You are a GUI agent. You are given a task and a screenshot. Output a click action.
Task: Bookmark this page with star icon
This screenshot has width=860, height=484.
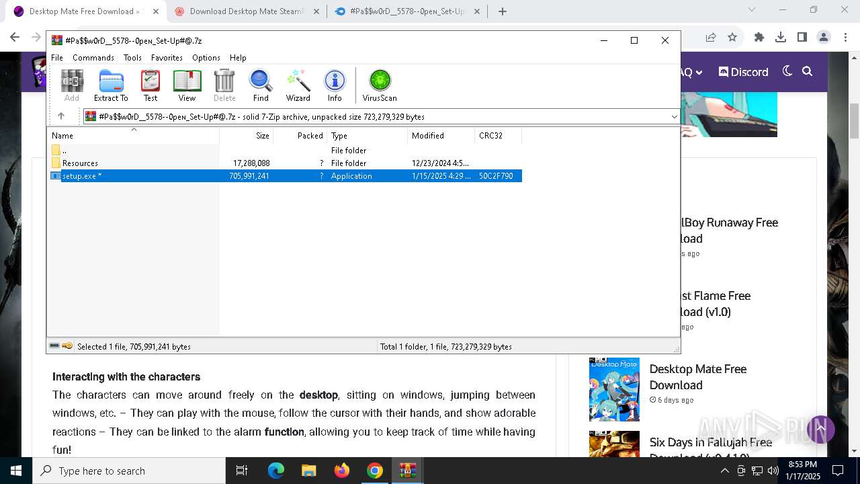[732, 38]
